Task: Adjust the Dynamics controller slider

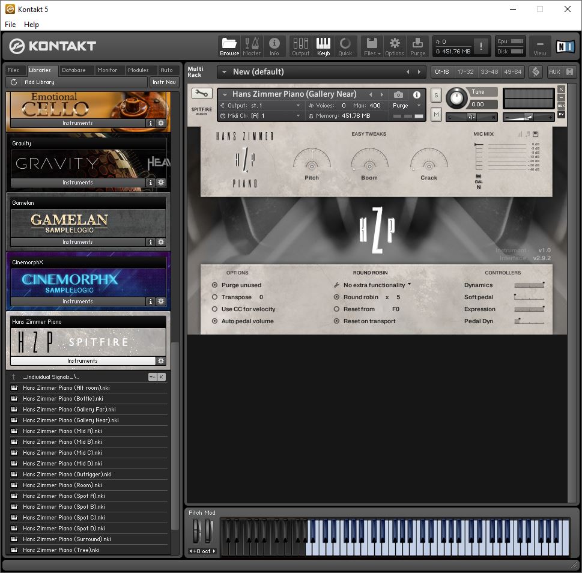Action: (529, 285)
